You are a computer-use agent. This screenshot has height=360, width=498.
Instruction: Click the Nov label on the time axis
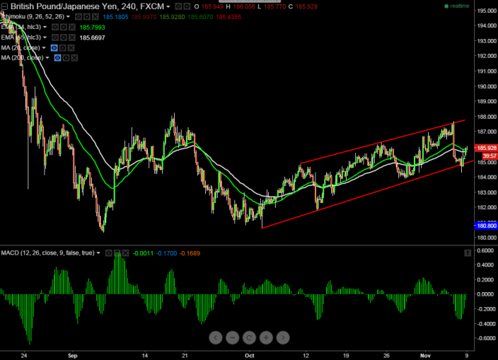click(425, 356)
